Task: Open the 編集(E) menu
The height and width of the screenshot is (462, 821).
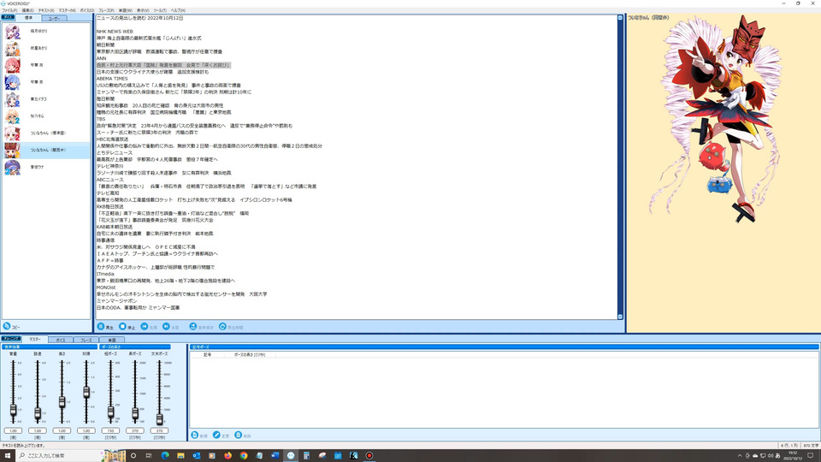Action: (x=27, y=10)
